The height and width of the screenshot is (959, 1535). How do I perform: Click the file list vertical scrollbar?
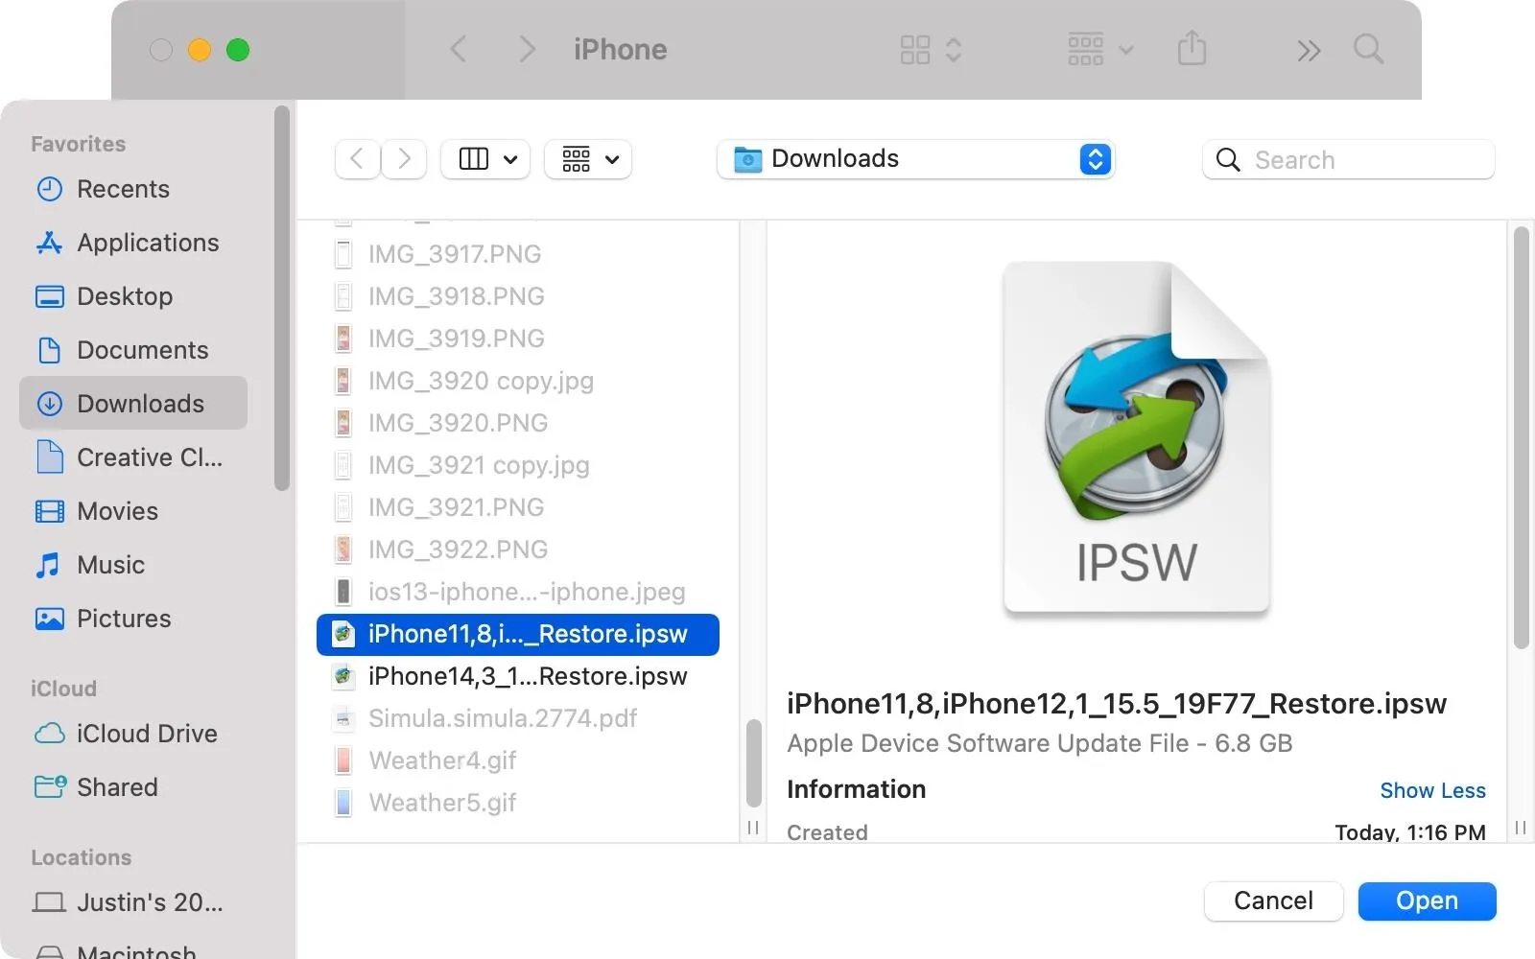754,762
